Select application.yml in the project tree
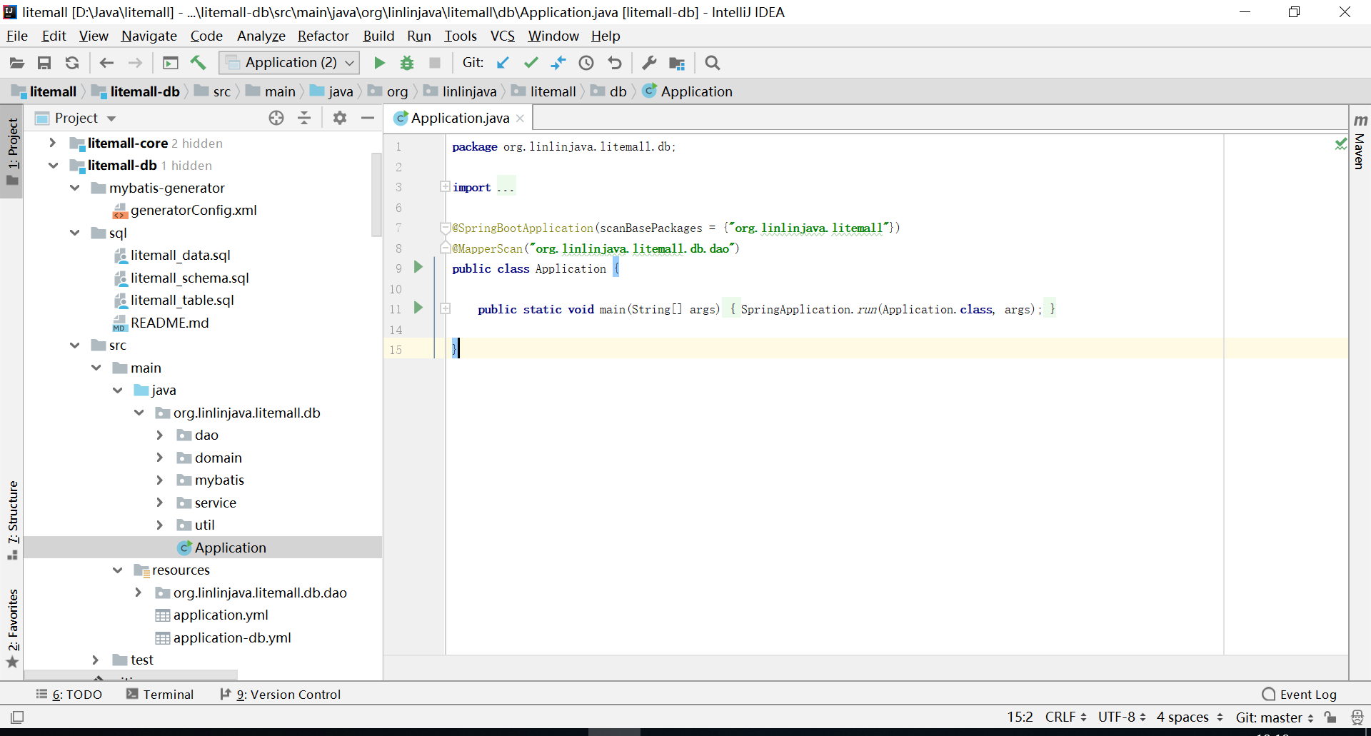The width and height of the screenshot is (1371, 736). click(220, 615)
